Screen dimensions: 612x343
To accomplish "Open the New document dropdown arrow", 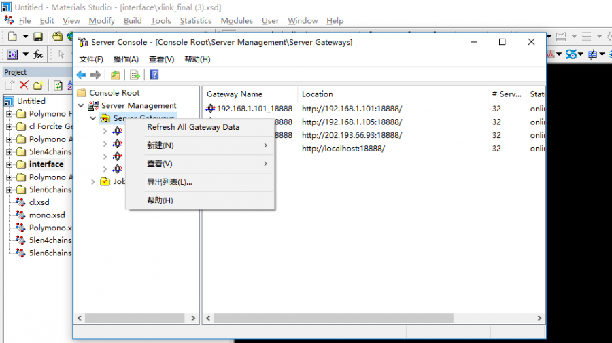I will coord(25,37).
